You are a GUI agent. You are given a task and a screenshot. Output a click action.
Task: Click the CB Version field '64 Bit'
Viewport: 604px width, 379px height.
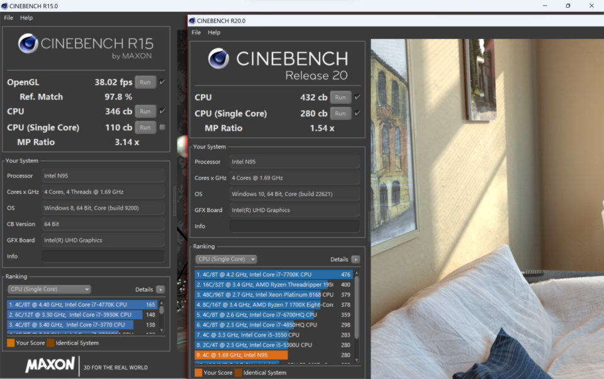(x=103, y=224)
